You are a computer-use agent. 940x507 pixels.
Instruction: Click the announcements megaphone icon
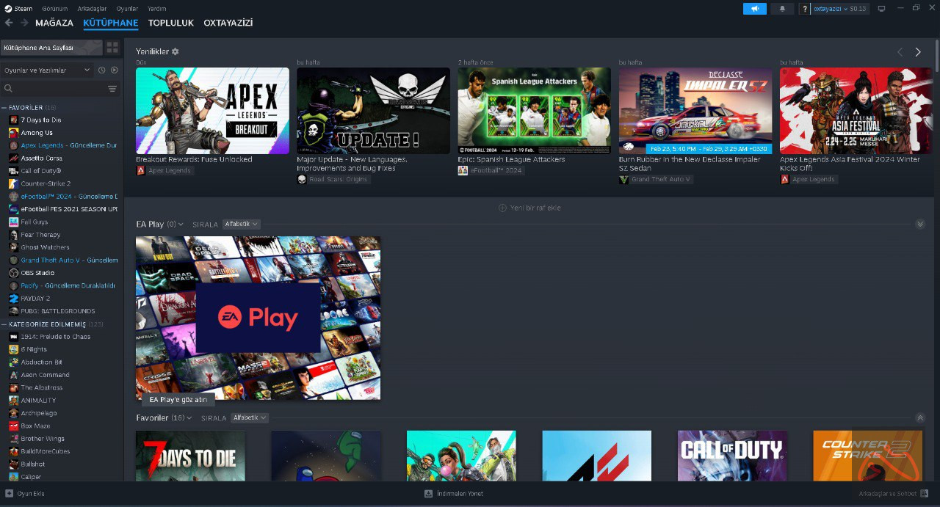(x=754, y=9)
